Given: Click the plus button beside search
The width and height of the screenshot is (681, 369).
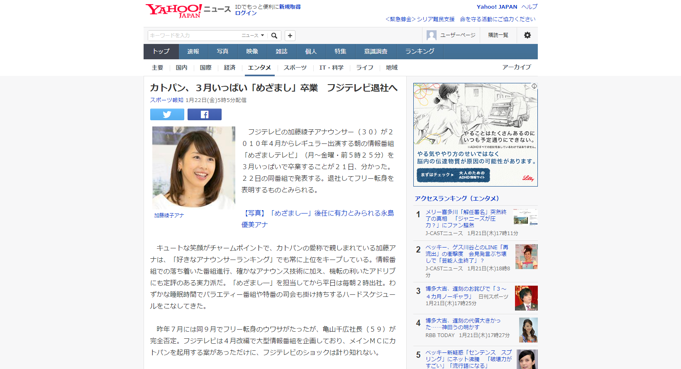Looking at the screenshot, I should (x=290, y=36).
